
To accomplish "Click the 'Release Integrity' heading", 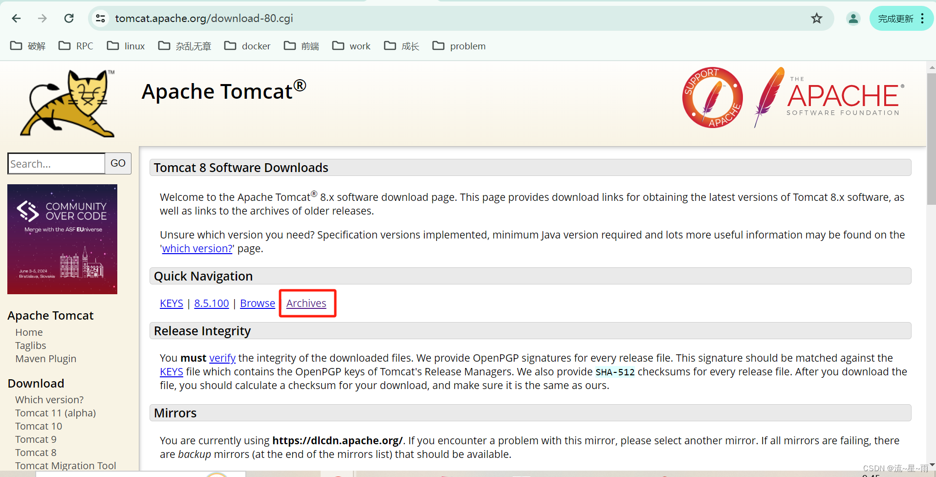I will (202, 331).
